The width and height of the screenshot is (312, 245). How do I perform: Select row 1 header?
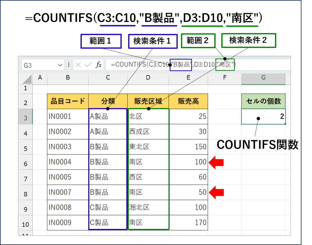click(25, 88)
